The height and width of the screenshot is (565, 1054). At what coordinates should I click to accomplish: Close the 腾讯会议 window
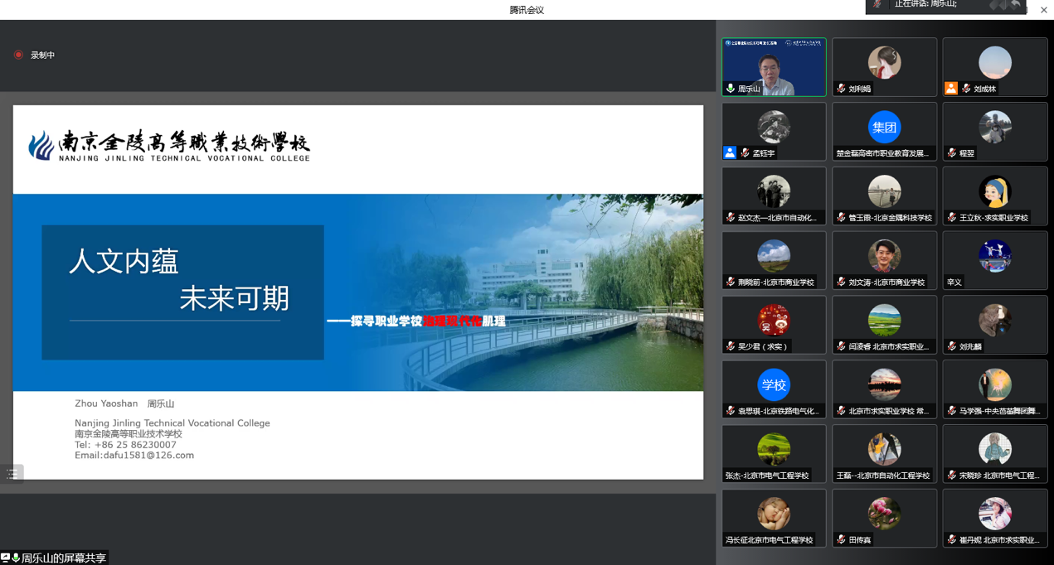point(1043,10)
